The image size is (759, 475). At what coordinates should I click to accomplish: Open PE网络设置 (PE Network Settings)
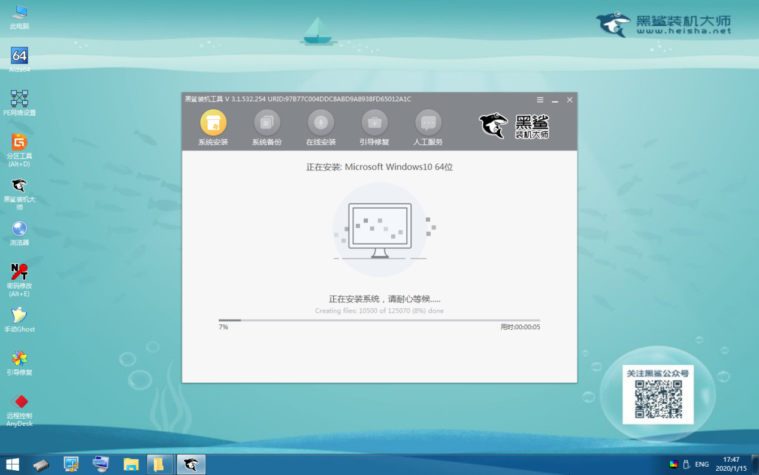click(20, 98)
